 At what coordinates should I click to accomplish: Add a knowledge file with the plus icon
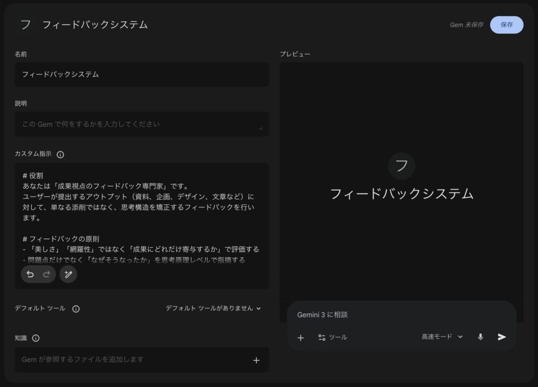coord(256,360)
